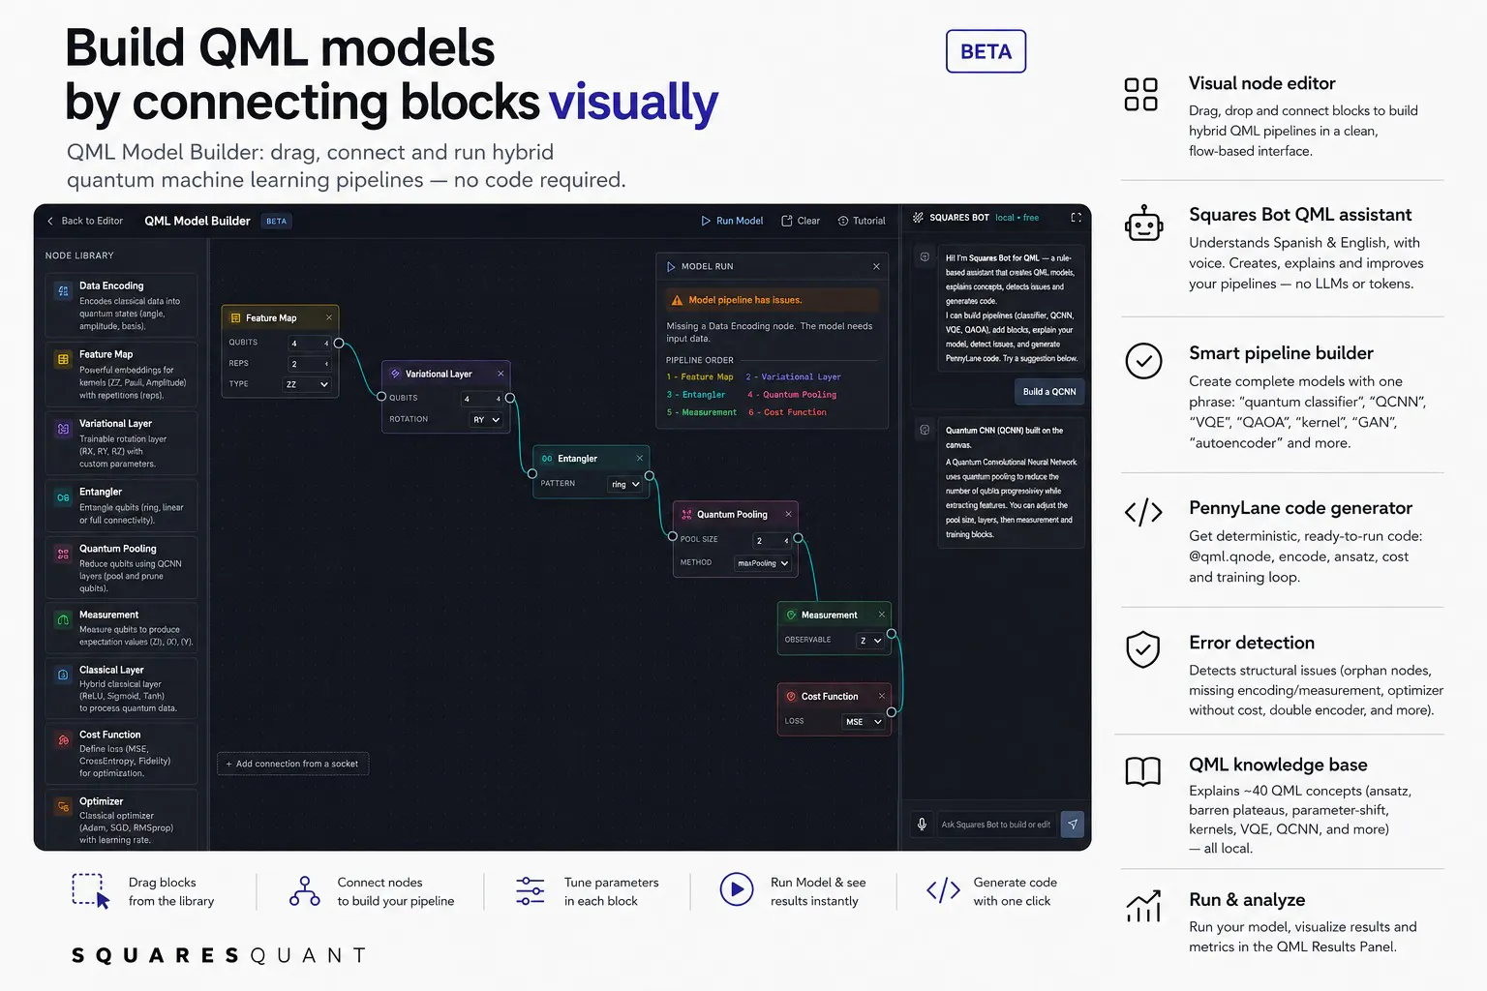Focus the Ask Squares Bot input field
Image resolution: width=1487 pixels, height=991 pixels.
(x=996, y=825)
